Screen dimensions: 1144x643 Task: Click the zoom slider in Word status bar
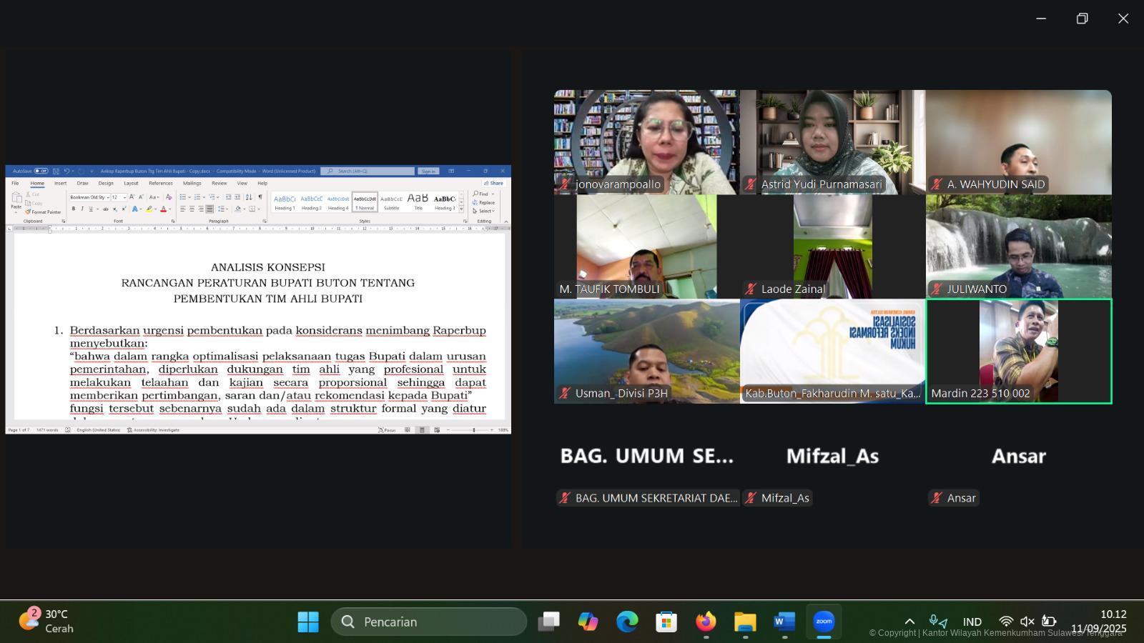473,430
